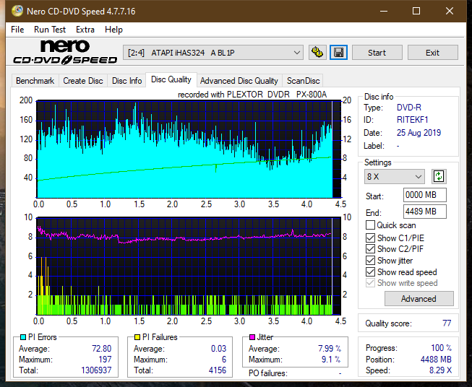Viewport: 472px width, 387px height.
Task: Click PI Errors maximum 197
Action: 105,360
